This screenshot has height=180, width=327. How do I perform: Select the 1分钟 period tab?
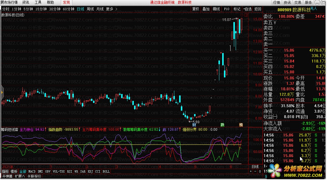(x=16, y=9)
